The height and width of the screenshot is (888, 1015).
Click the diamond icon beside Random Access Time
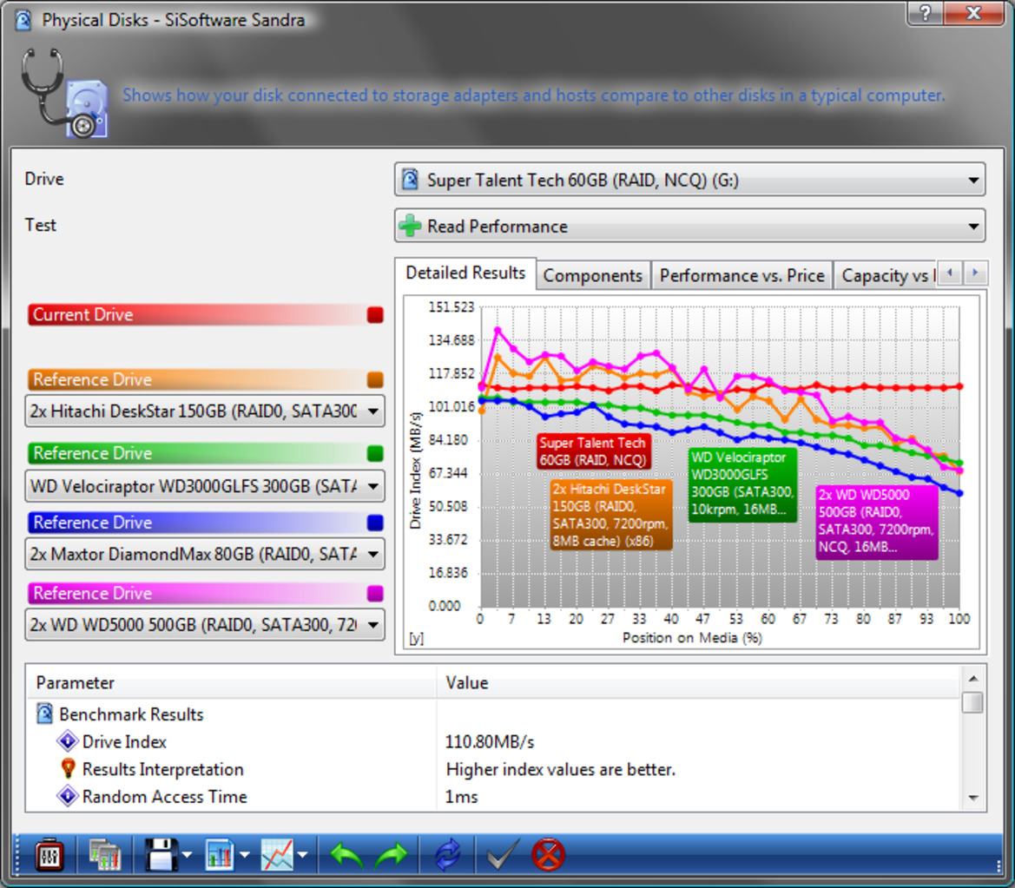68,796
